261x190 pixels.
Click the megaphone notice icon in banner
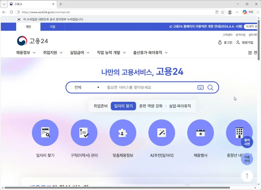click(171, 27)
